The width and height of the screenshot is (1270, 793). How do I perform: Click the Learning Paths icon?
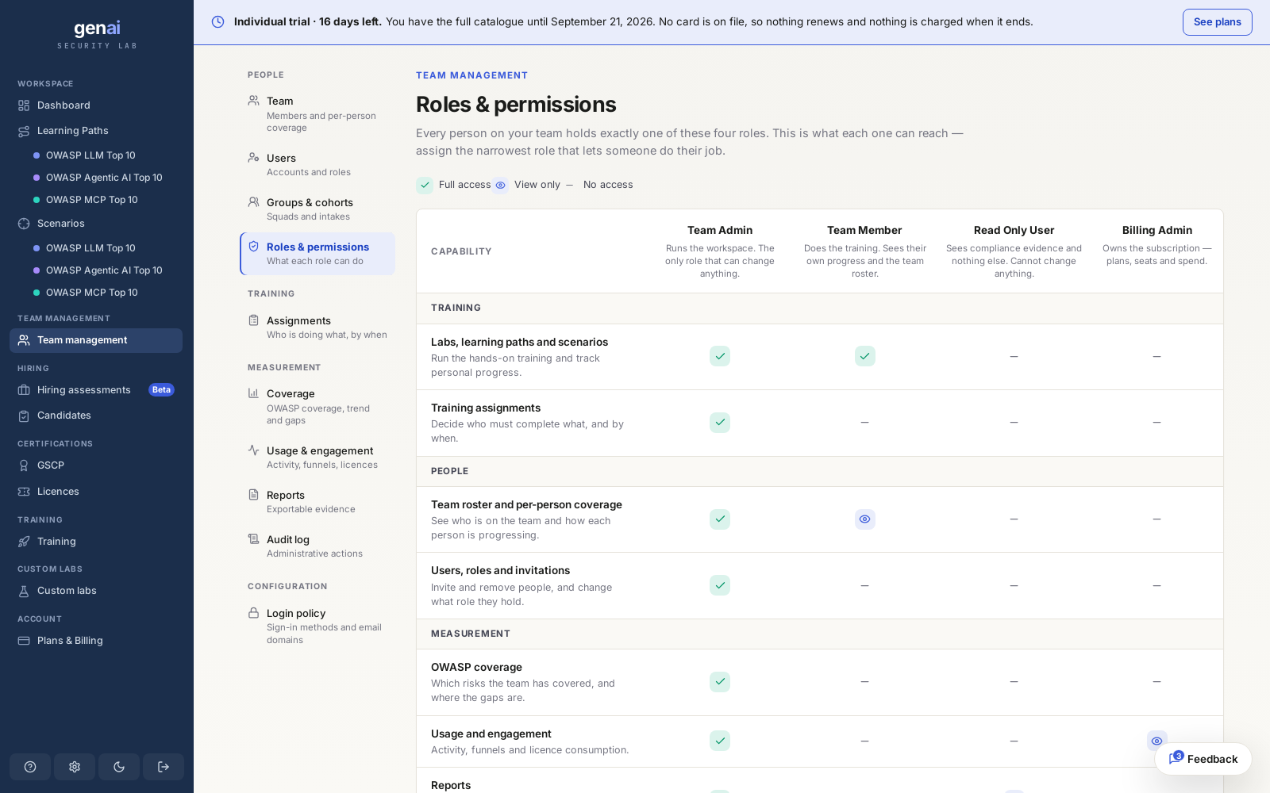point(24,131)
